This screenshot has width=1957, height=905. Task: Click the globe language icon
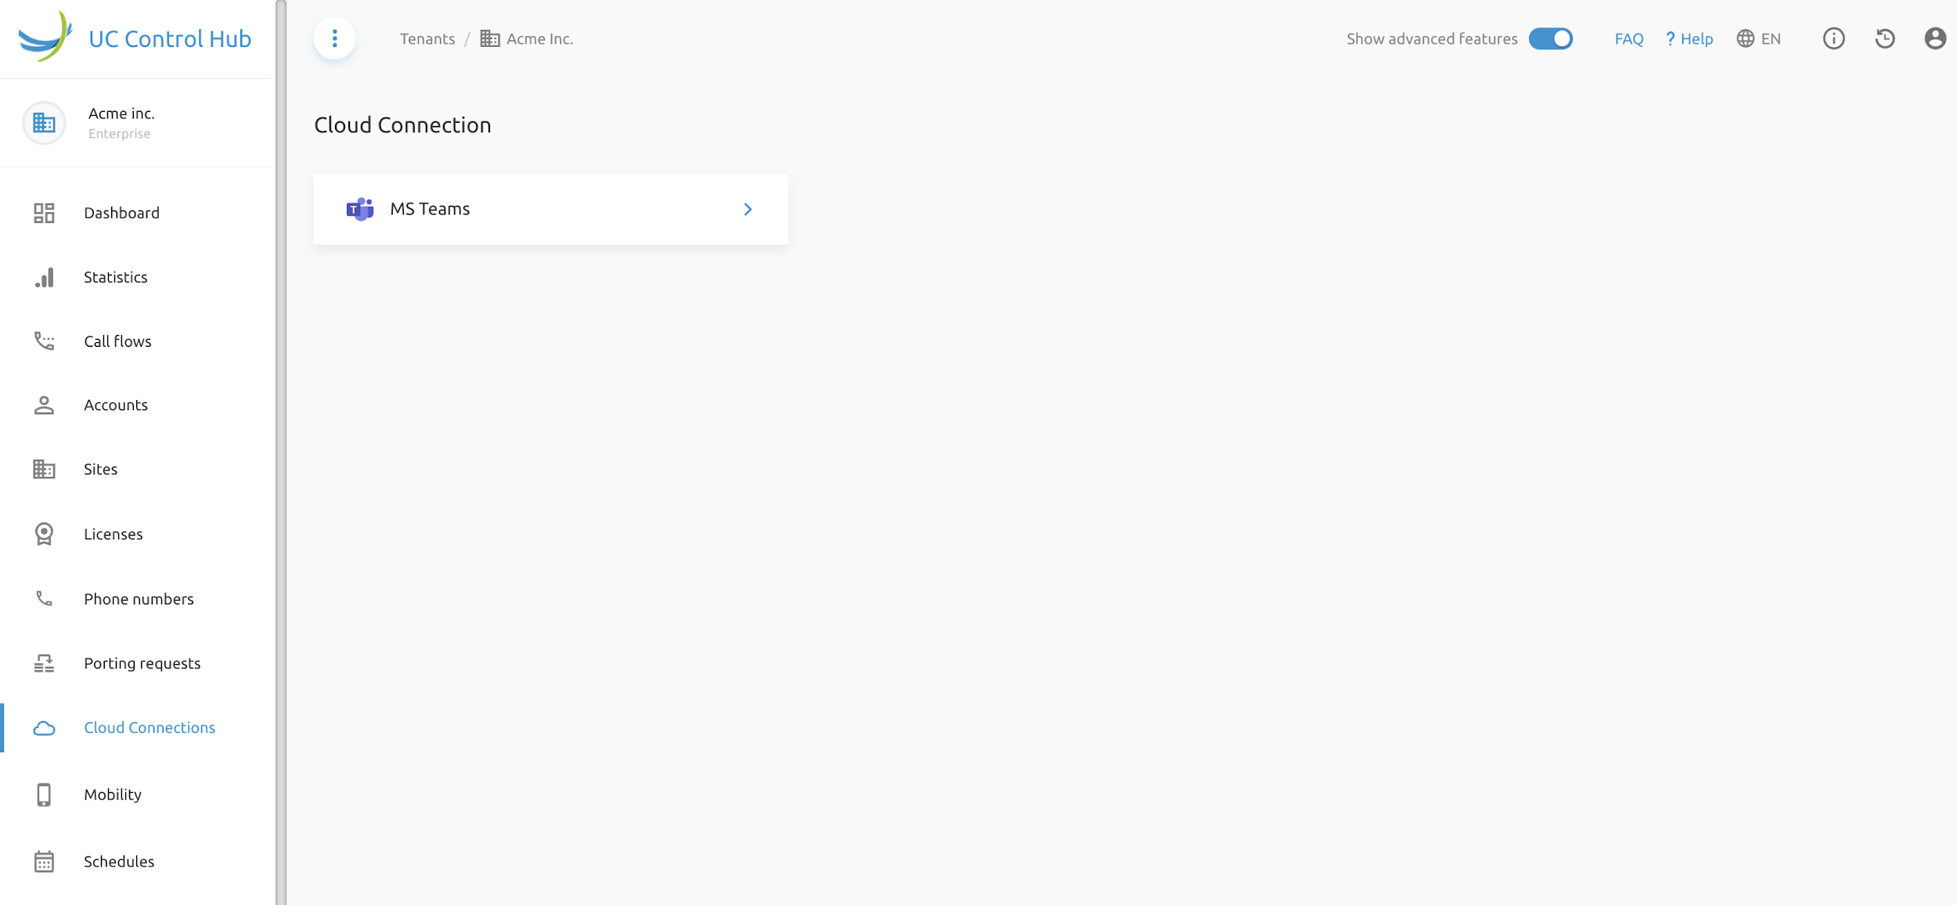pyautogui.click(x=1745, y=38)
